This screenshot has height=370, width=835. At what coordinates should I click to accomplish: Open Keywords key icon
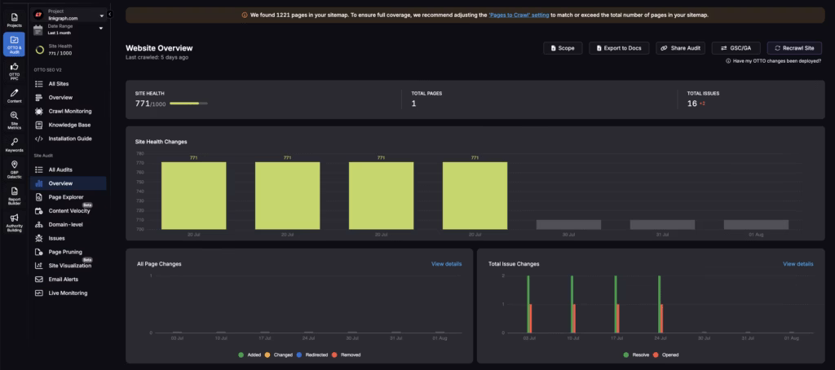[14, 144]
